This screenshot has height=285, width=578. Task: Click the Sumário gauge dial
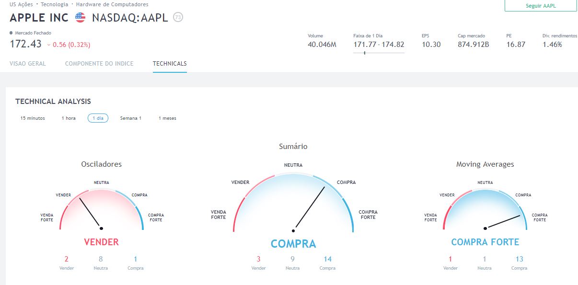coord(293,202)
